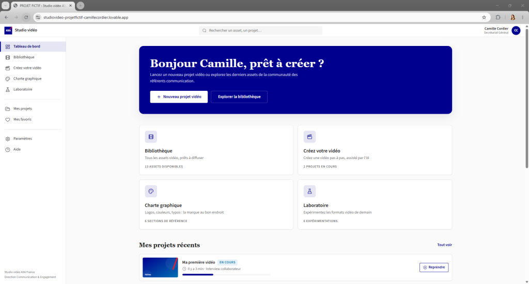The height and width of the screenshot is (284, 529).
Task: Click the AXA logo in the header
Action: [x=8, y=30]
